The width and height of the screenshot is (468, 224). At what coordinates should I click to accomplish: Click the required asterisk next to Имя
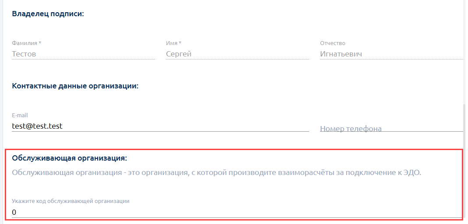click(180, 43)
